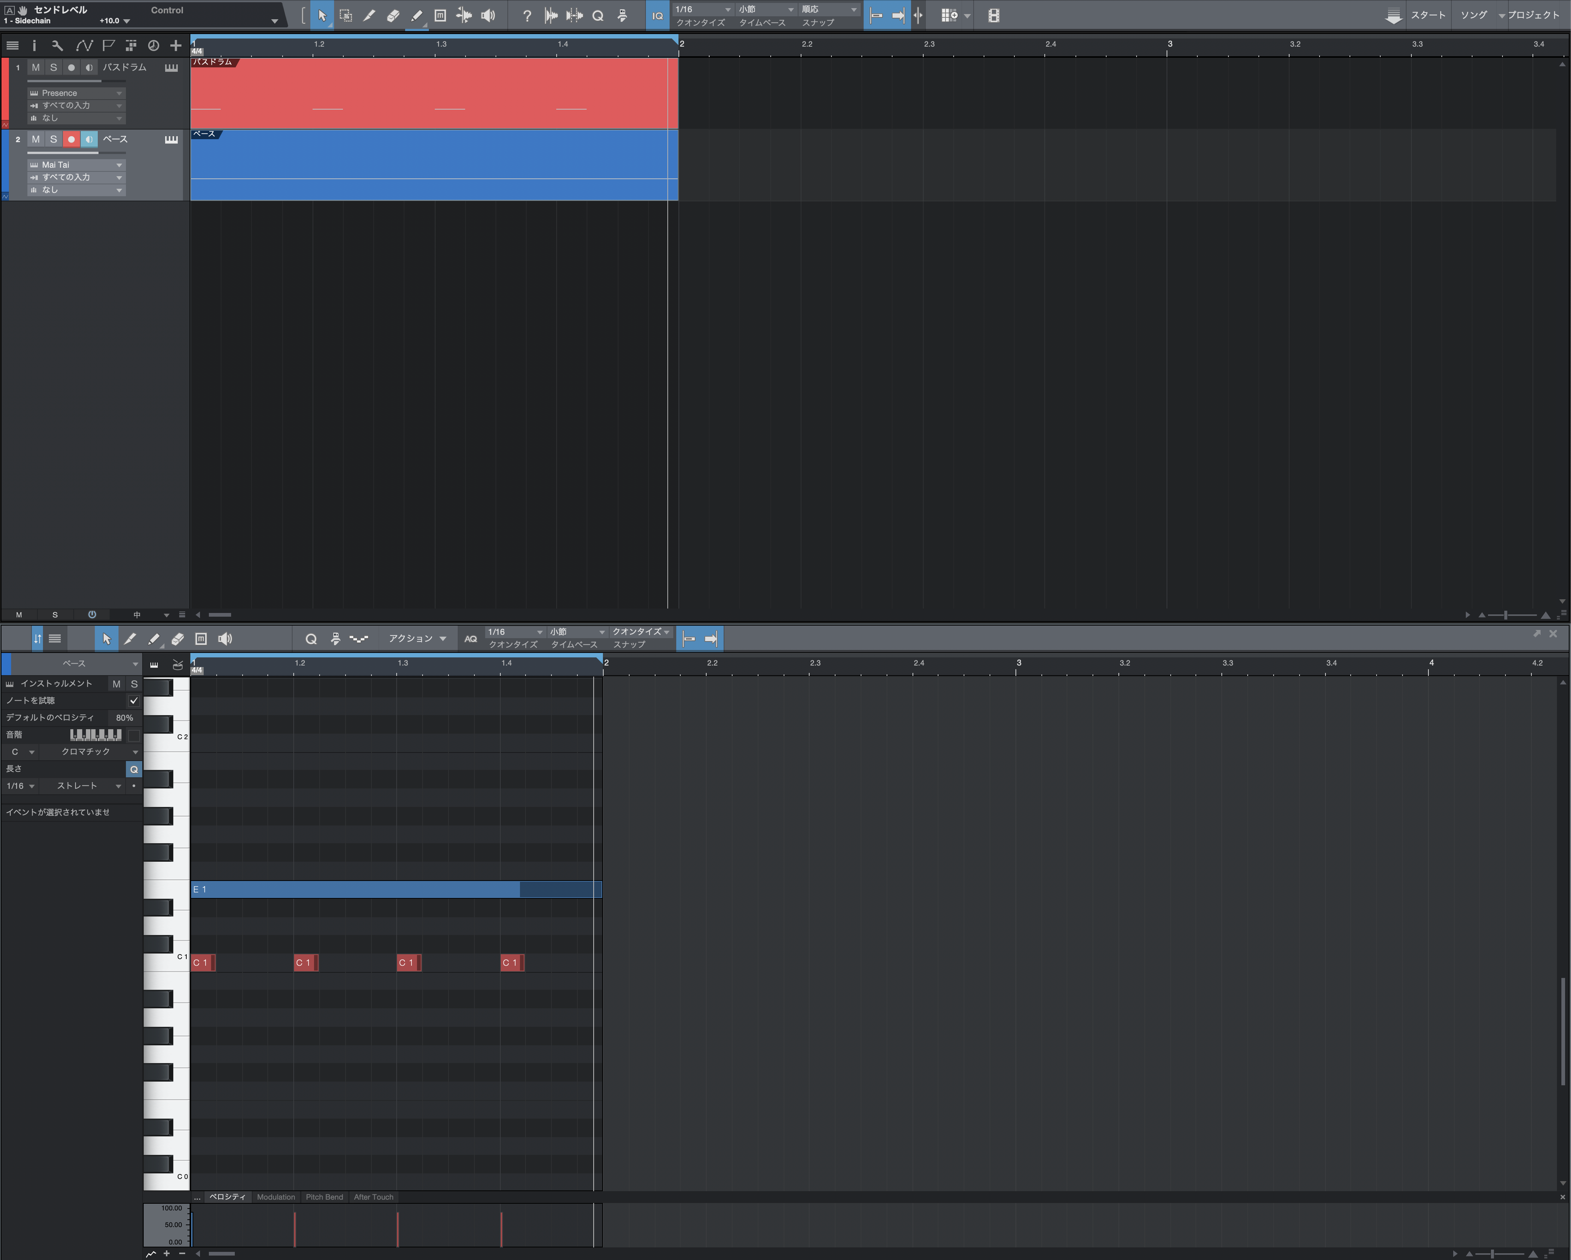This screenshot has width=1571, height=1260.
Task: Click the flag marker icon above the track list
Action: (x=109, y=45)
